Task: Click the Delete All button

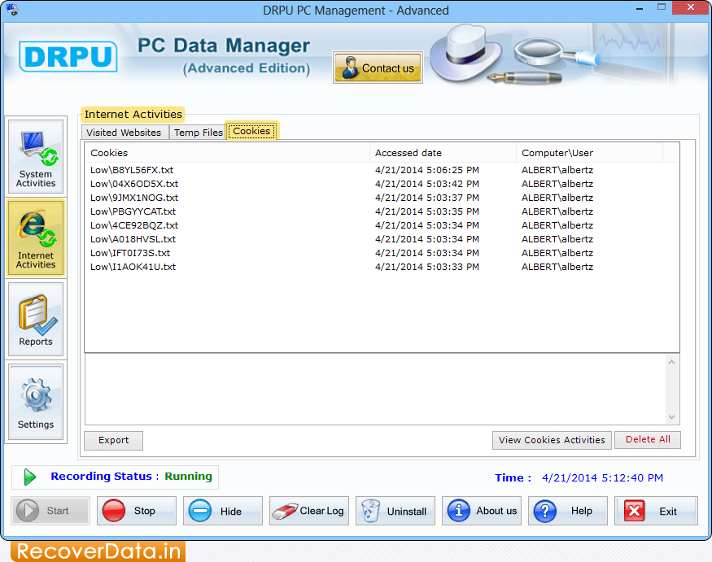Action: pos(648,439)
